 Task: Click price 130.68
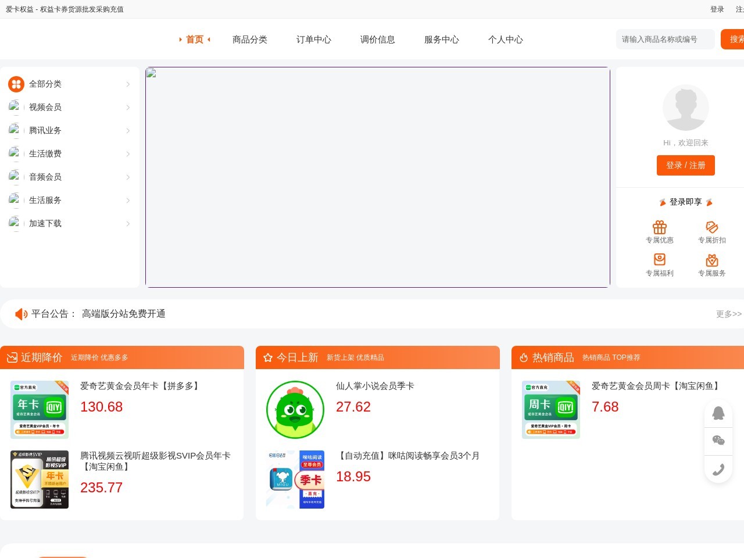click(102, 407)
